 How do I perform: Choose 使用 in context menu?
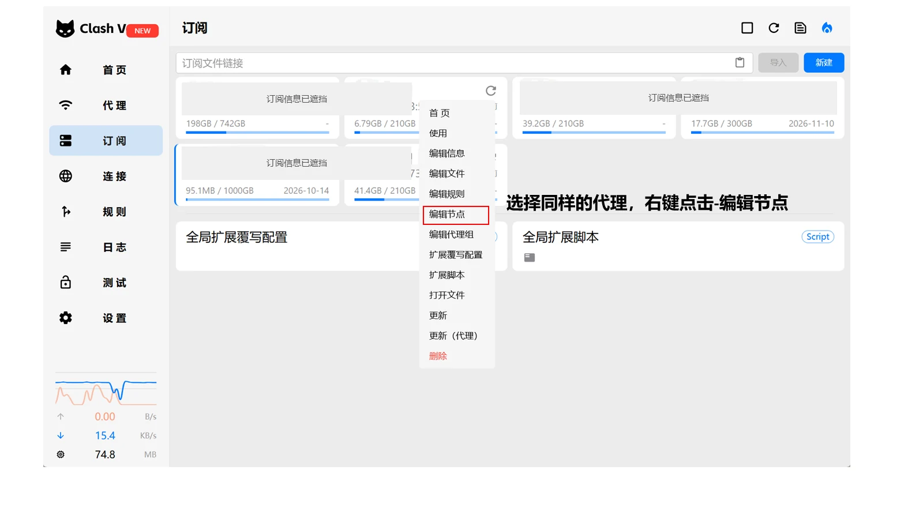457,133
